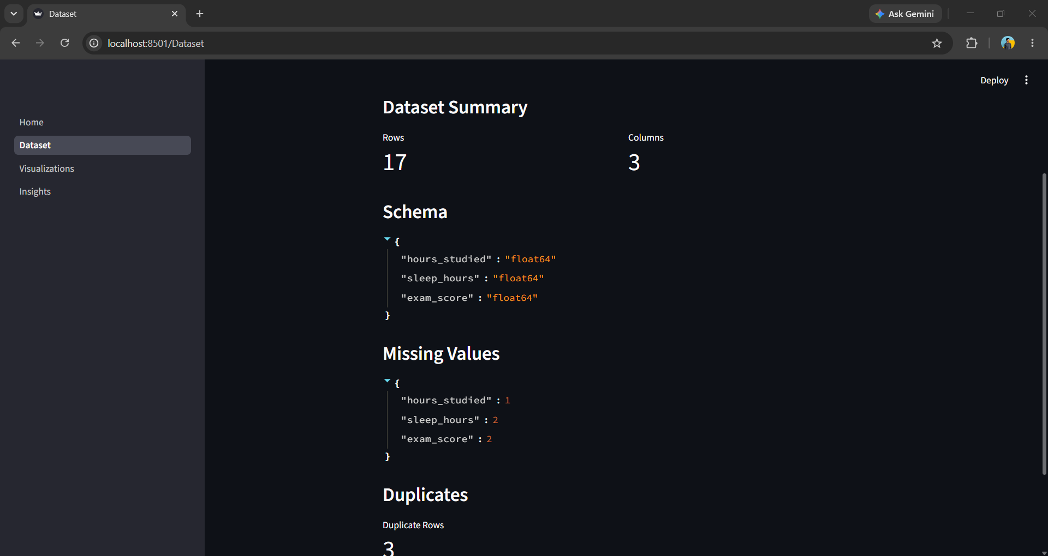
Task: Click the Ask Gemini button
Action: click(x=905, y=14)
